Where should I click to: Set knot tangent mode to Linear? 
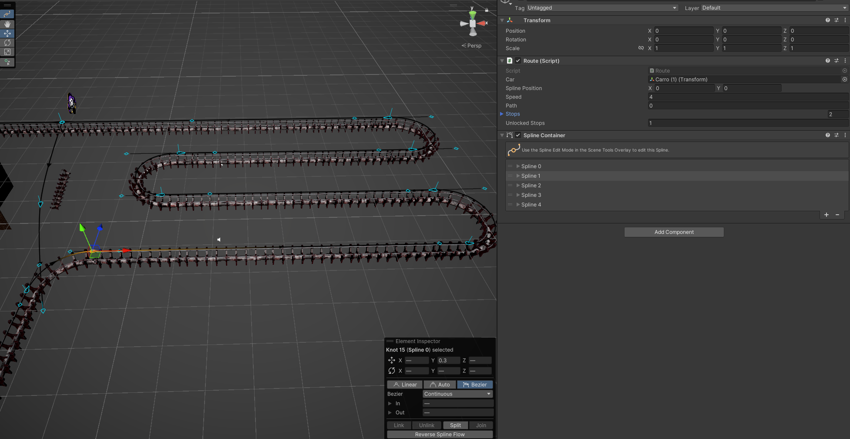point(405,385)
